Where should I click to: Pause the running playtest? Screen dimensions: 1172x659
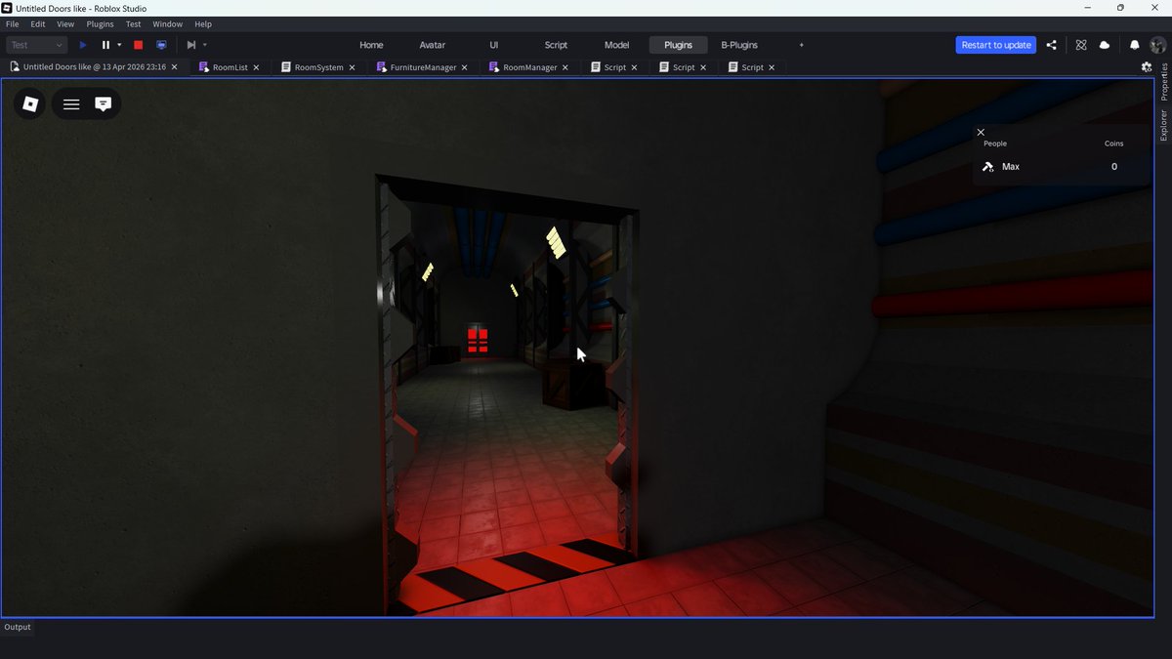click(105, 45)
